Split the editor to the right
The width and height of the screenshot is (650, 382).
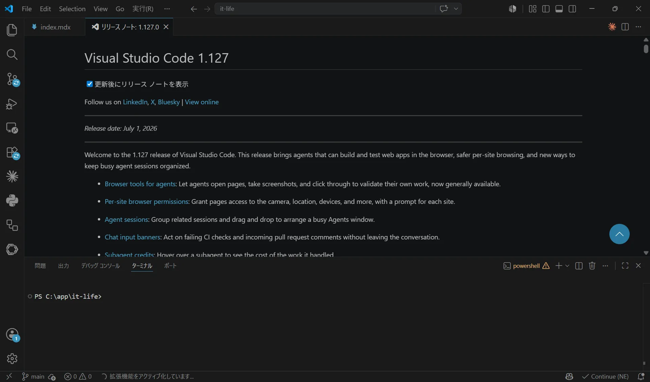click(625, 27)
